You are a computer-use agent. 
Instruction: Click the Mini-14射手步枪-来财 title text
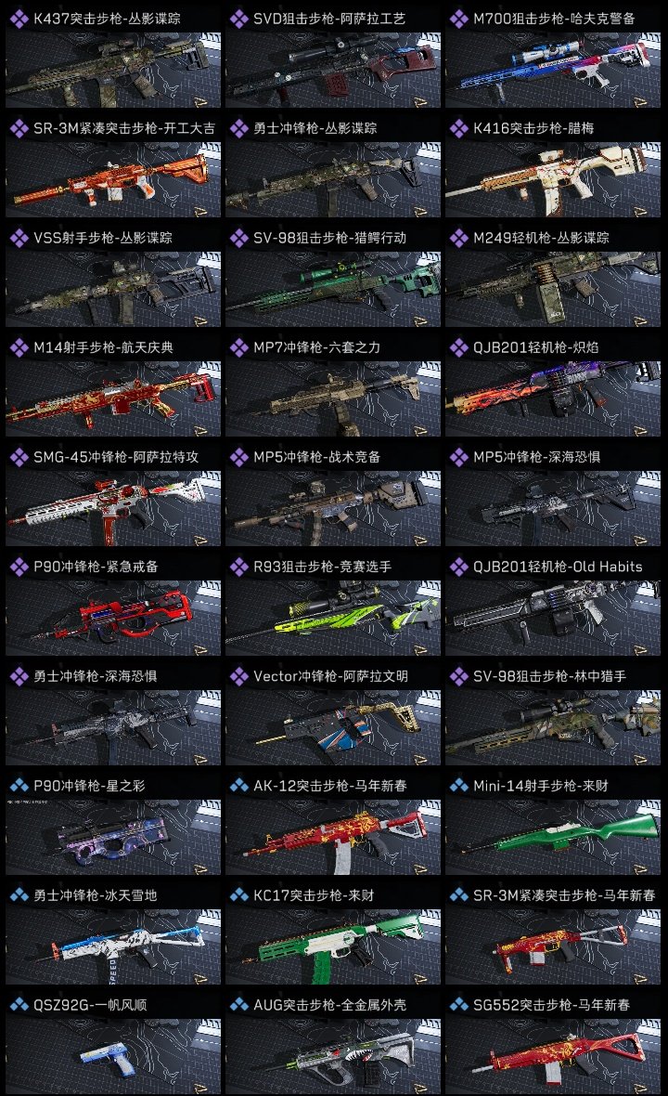(x=540, y=786)
